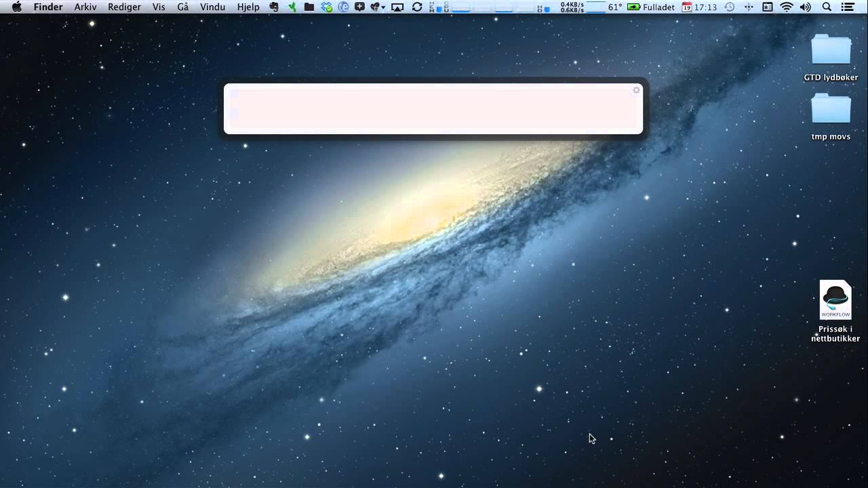Open the butterfly icon dropdown in menu bar
868x488 pixels.
pyautogui.click(x=378, y=7)
